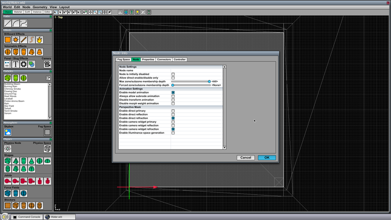Select the Skybox icon
The width and height of the screenshot is (391, 220).
(x=8, y=132)
